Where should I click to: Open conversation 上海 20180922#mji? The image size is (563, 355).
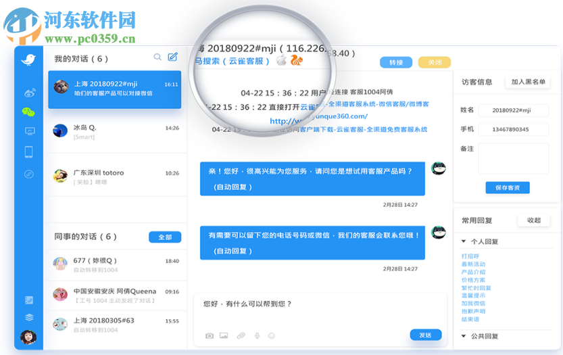click(x=114, y=89)
